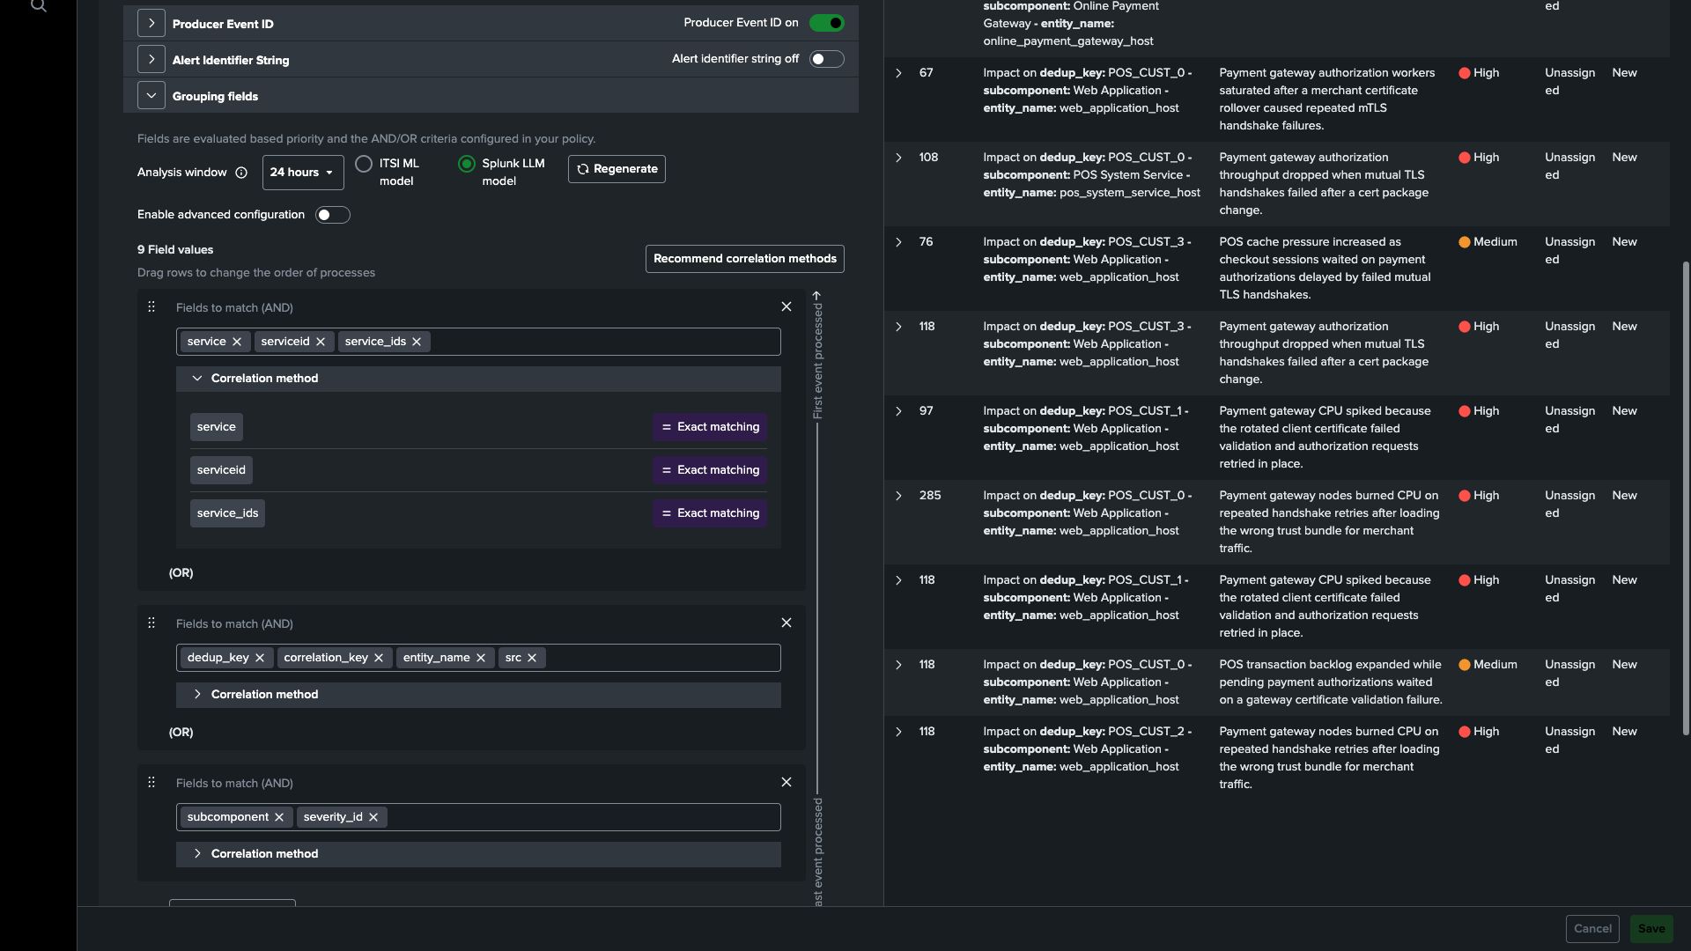This screenshot has width=1691, height=951.
Task: Open the search icon in sidebar
Action: 38,6
